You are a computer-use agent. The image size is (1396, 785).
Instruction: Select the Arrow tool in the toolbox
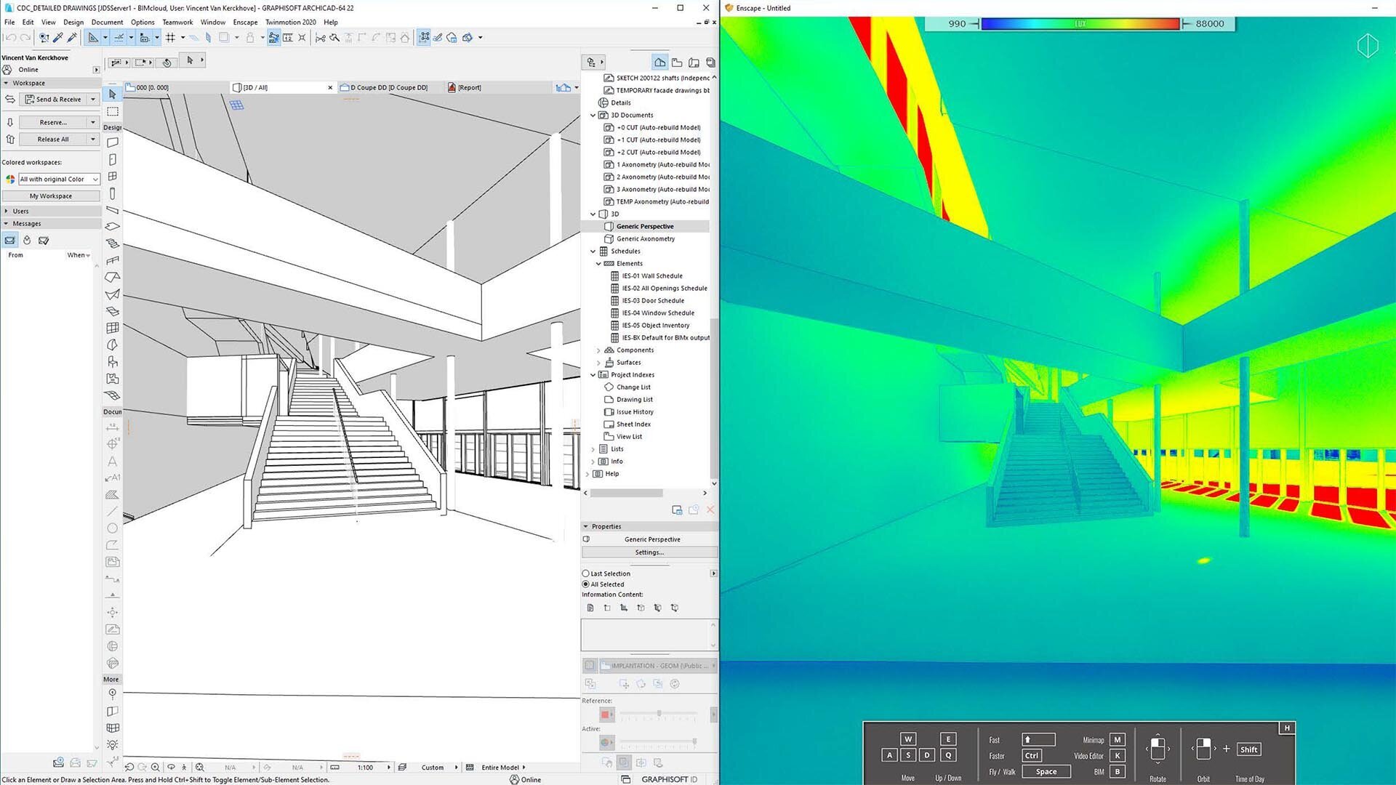(113, 94)
